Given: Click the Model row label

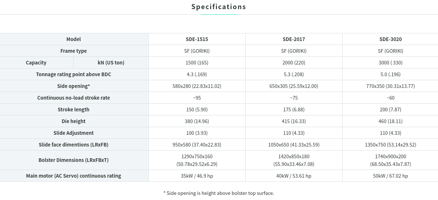Looking at the screenshot, I should point(74,39).
